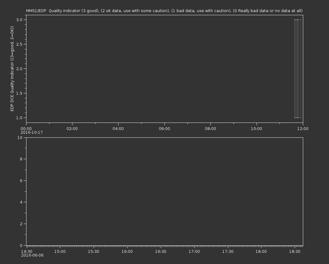This screenshot has height=264, width=329.
Task: Click the 3.0 tick label on top plot
Action: tap(19, 20)
